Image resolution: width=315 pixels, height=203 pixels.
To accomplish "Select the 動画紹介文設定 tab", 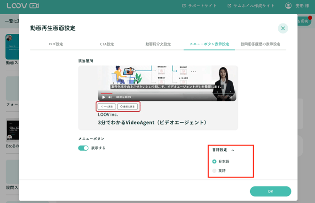I will 158,44.
